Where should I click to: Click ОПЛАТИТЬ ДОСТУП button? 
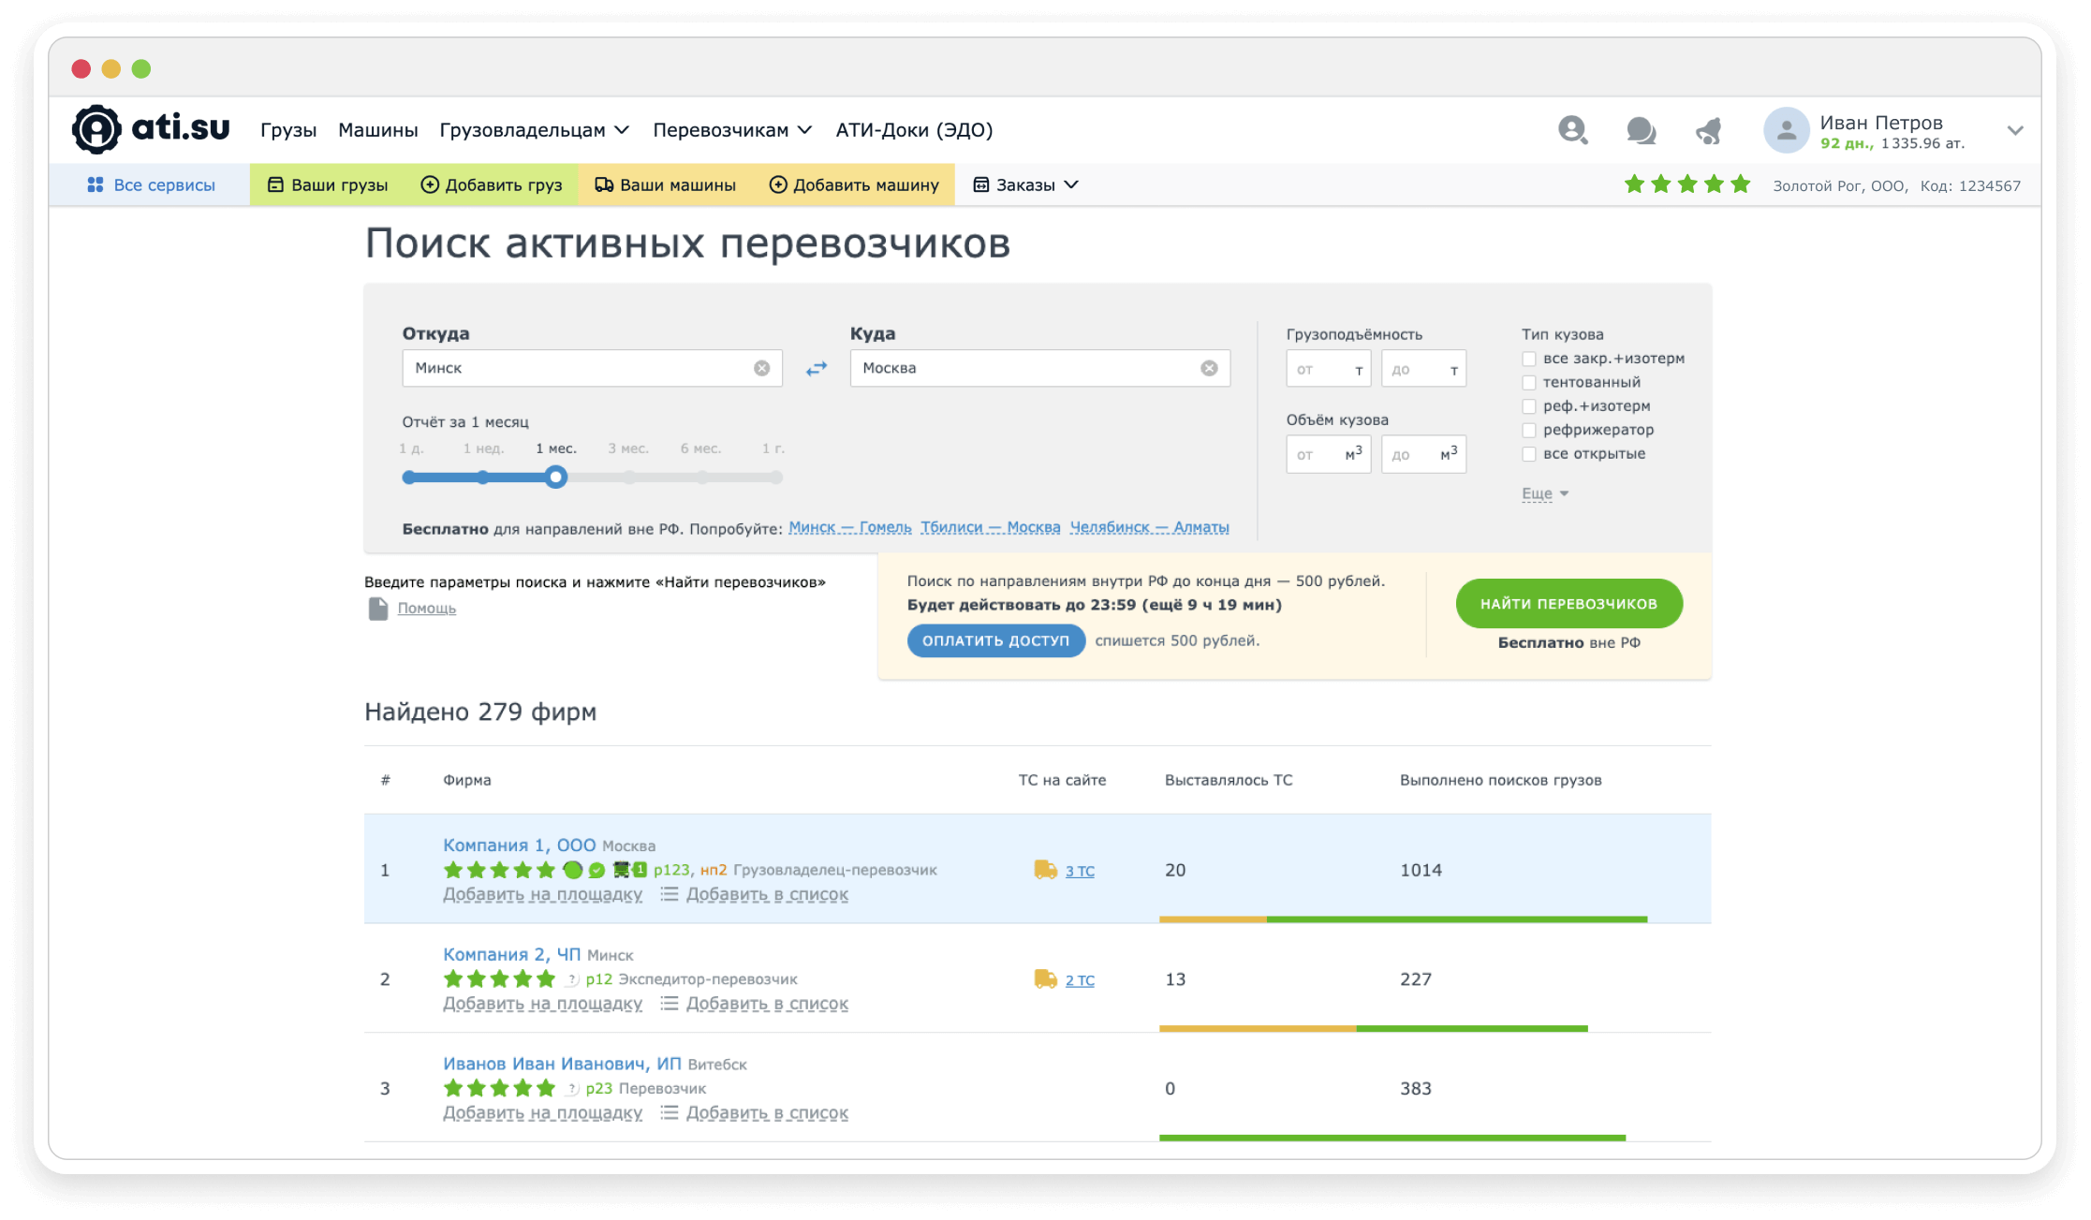[995, 640]
